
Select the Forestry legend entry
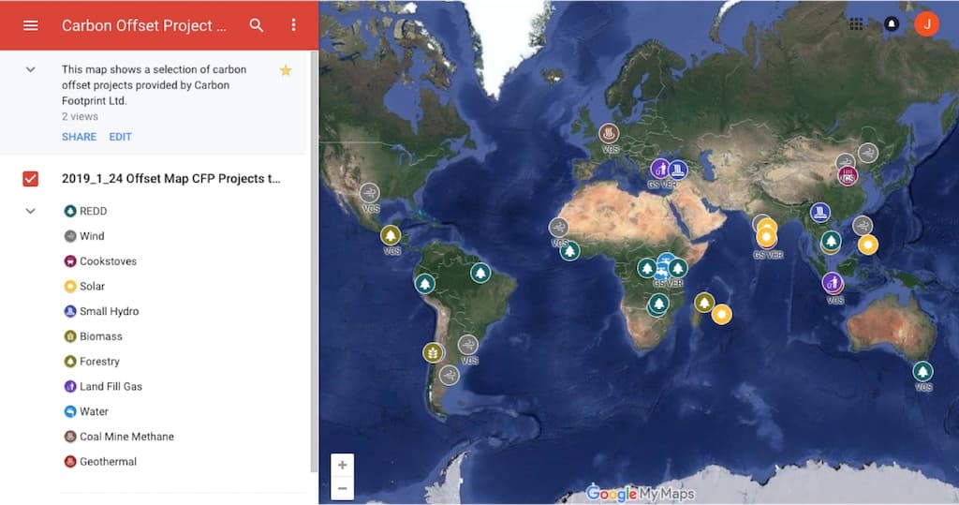[x=92, y=362]
